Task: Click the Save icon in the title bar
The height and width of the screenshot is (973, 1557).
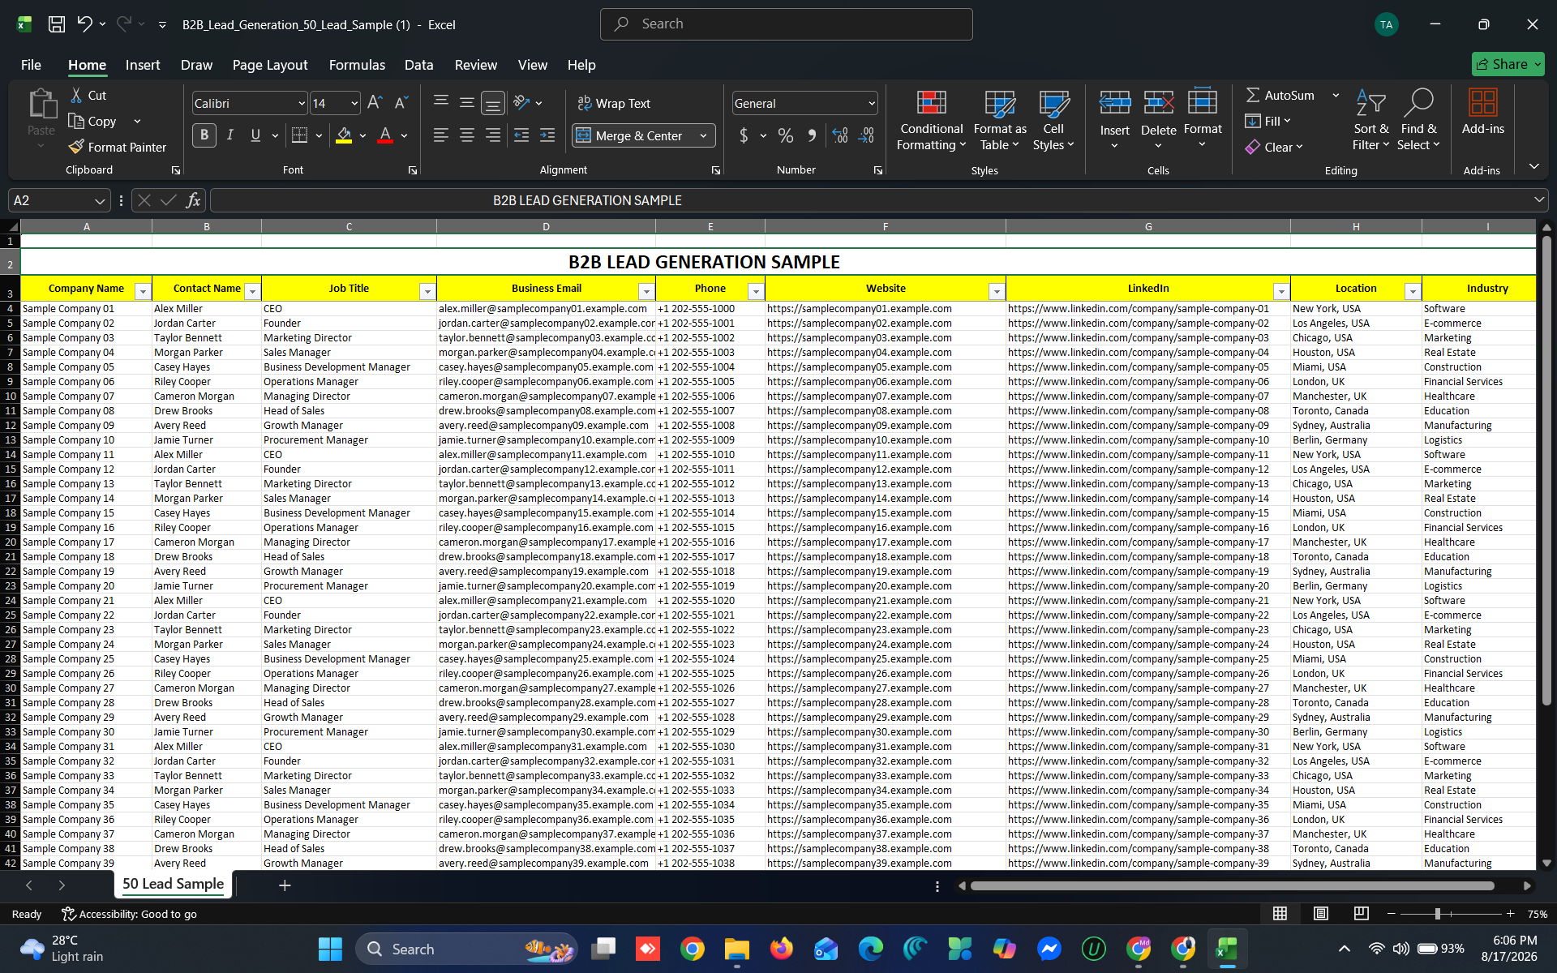Action: click(57, 24)
